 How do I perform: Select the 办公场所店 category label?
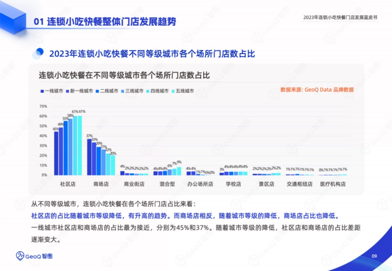(200, 184)
